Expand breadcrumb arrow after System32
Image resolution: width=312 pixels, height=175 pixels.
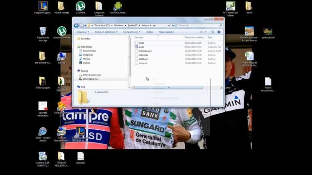pyautogui.click(x=139, y=25)
